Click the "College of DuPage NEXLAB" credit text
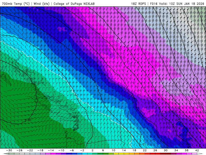This screenshot has width=206, height=155. click(74, 4)
